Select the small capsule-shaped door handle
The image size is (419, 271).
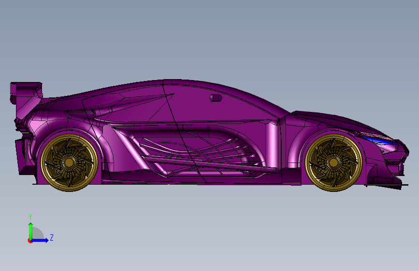pyautogui.click(x=216, y=98)
